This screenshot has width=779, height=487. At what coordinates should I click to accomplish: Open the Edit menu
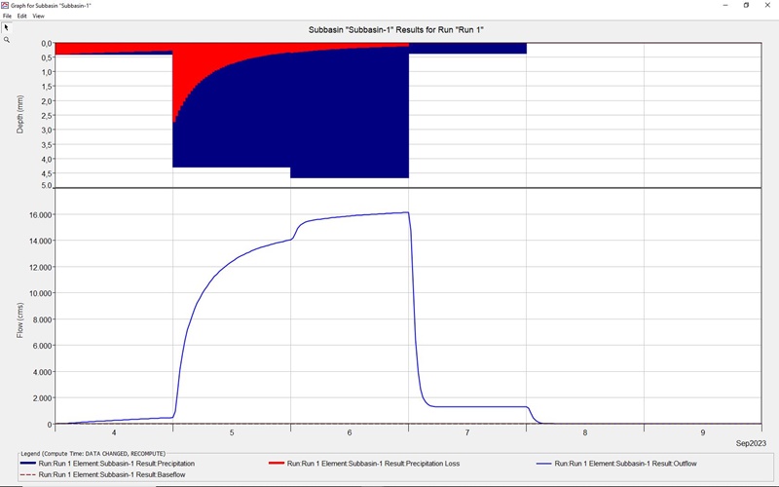(x=21, y=17)
